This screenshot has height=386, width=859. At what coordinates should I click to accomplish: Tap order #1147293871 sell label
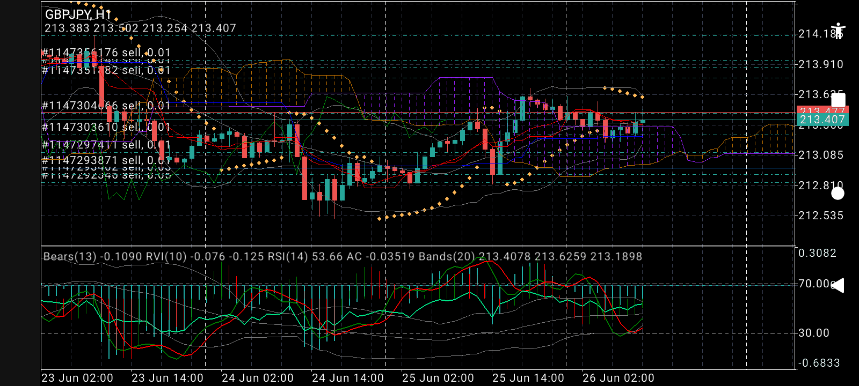[106, 160]
